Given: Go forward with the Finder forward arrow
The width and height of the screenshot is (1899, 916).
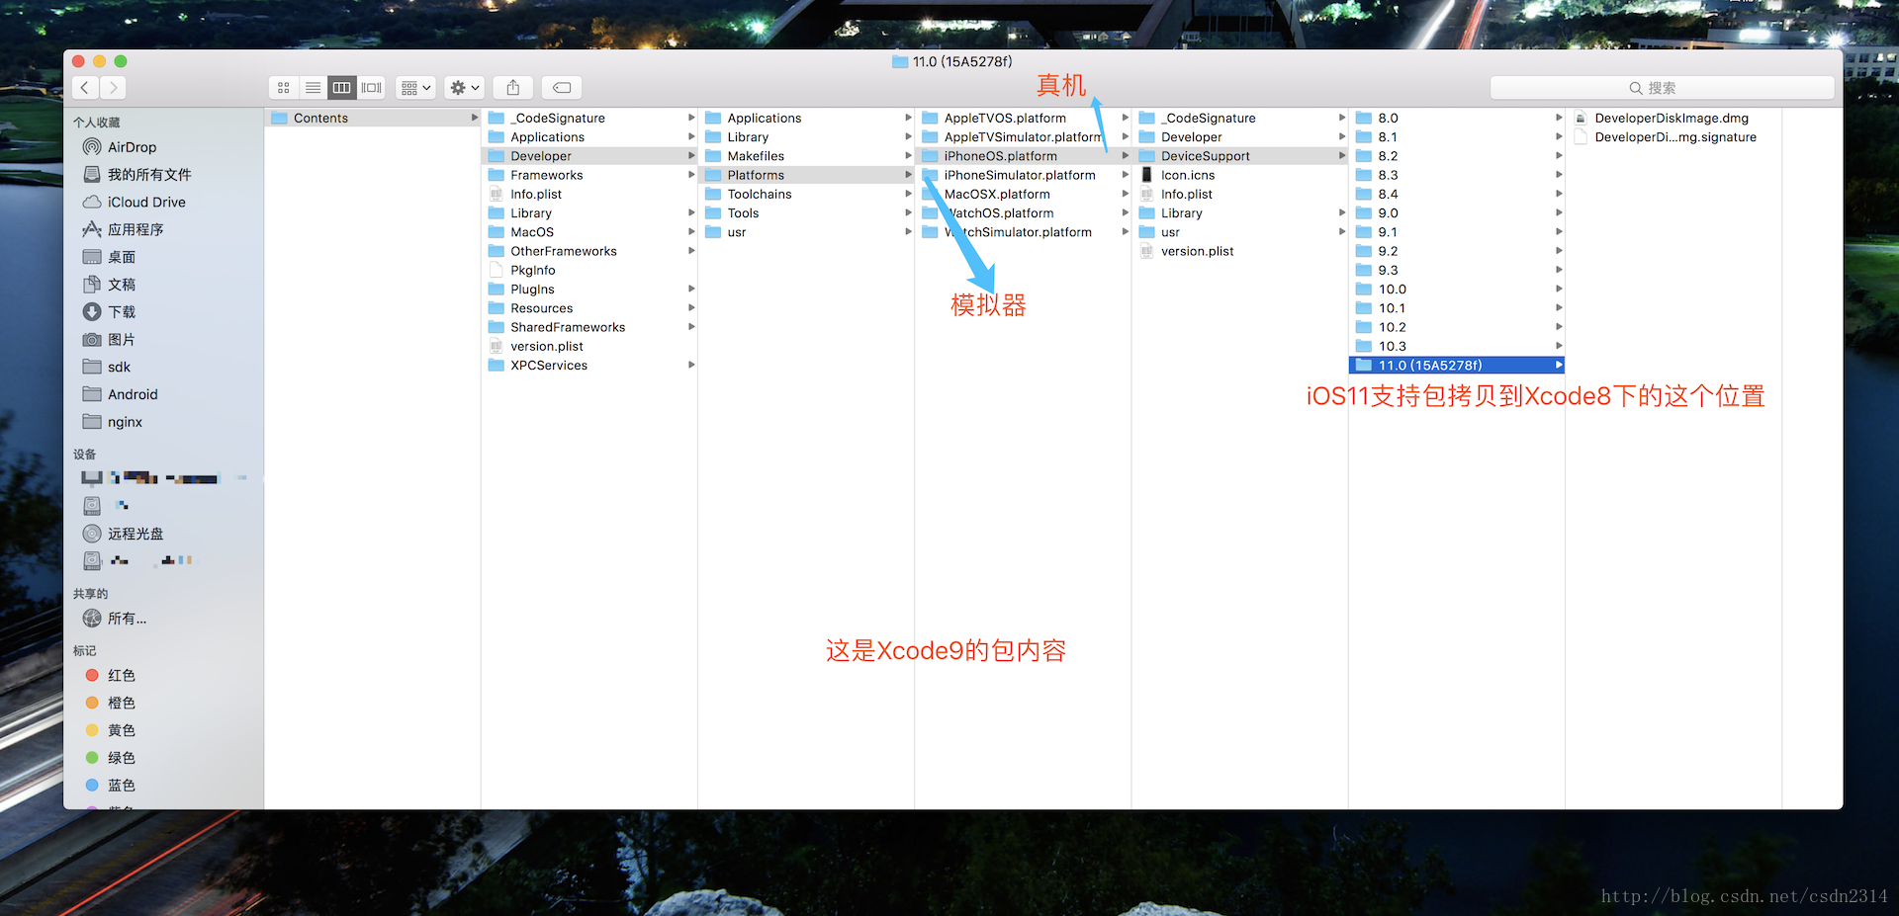Looking at the screenshot, I should click(x=113, y=88).
